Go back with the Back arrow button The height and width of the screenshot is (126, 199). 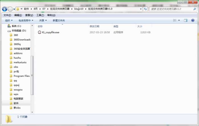coord(5,9)
